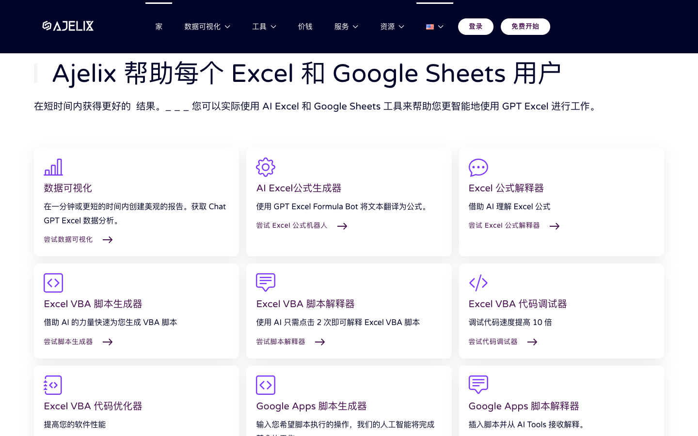
Task: Click the Excel 公式解释器 card title
Action: pyautogui.click(x=506, y=188)
